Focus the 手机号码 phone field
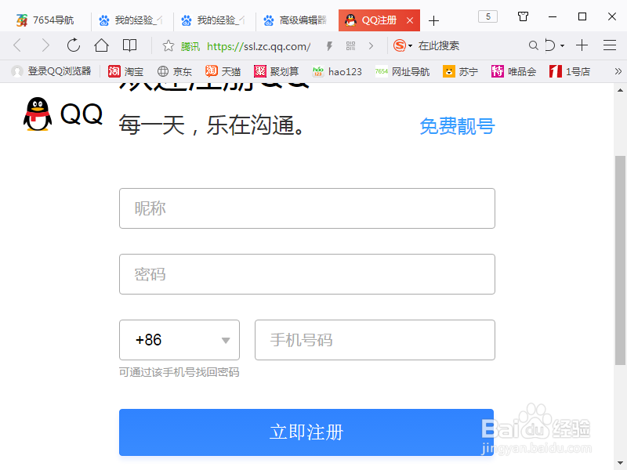The height and width of the screenshot is (470, 627). pyautogui.click(x=375, y=340)
